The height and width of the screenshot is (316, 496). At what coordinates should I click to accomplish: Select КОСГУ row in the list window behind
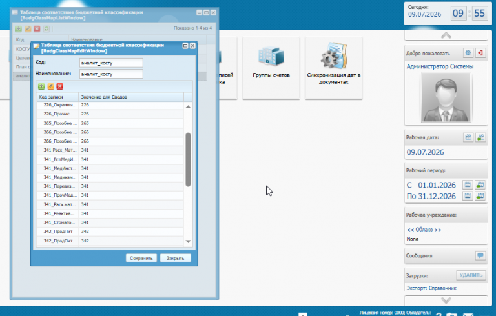[21, 49]
